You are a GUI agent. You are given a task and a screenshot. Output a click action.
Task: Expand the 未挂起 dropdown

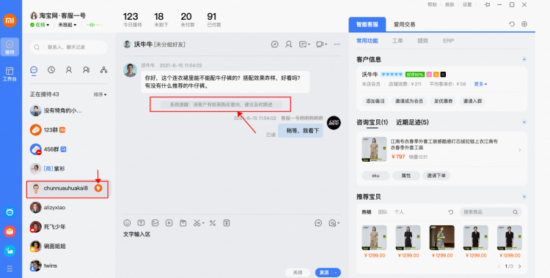coord(67,25)
